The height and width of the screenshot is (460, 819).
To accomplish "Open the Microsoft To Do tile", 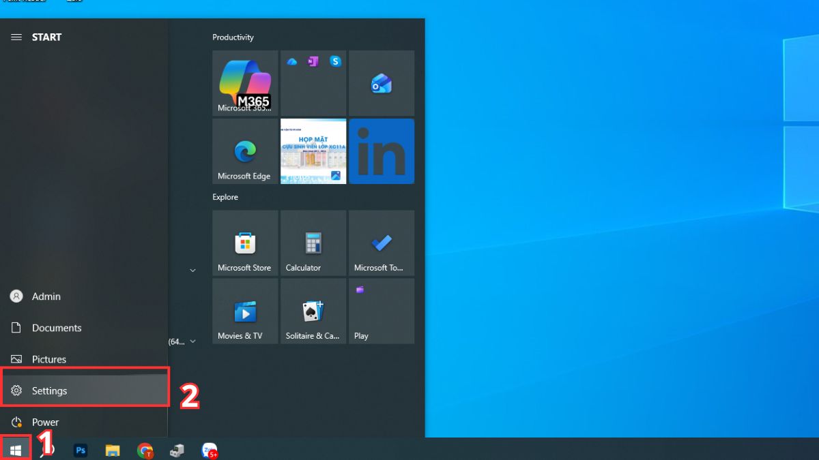I will (x=382, y=243).
